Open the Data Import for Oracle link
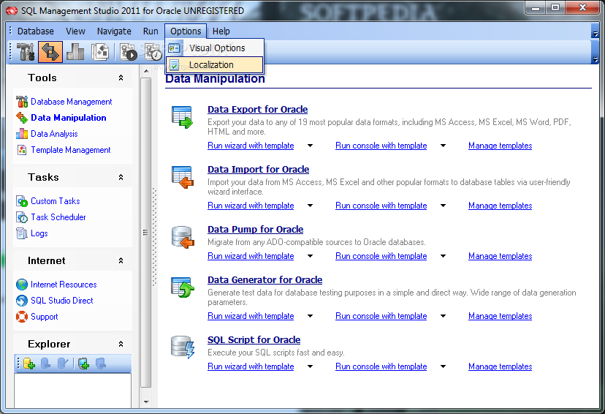The image size is (605, 414). (x=258, y=170)
